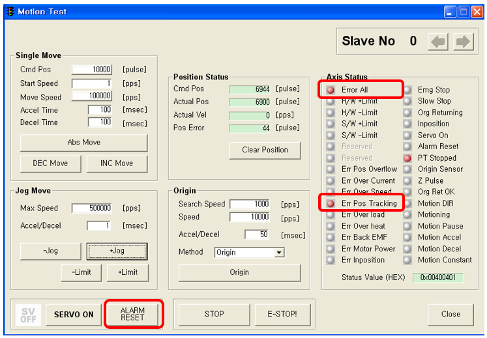Click the Decel Time input field

100,122
